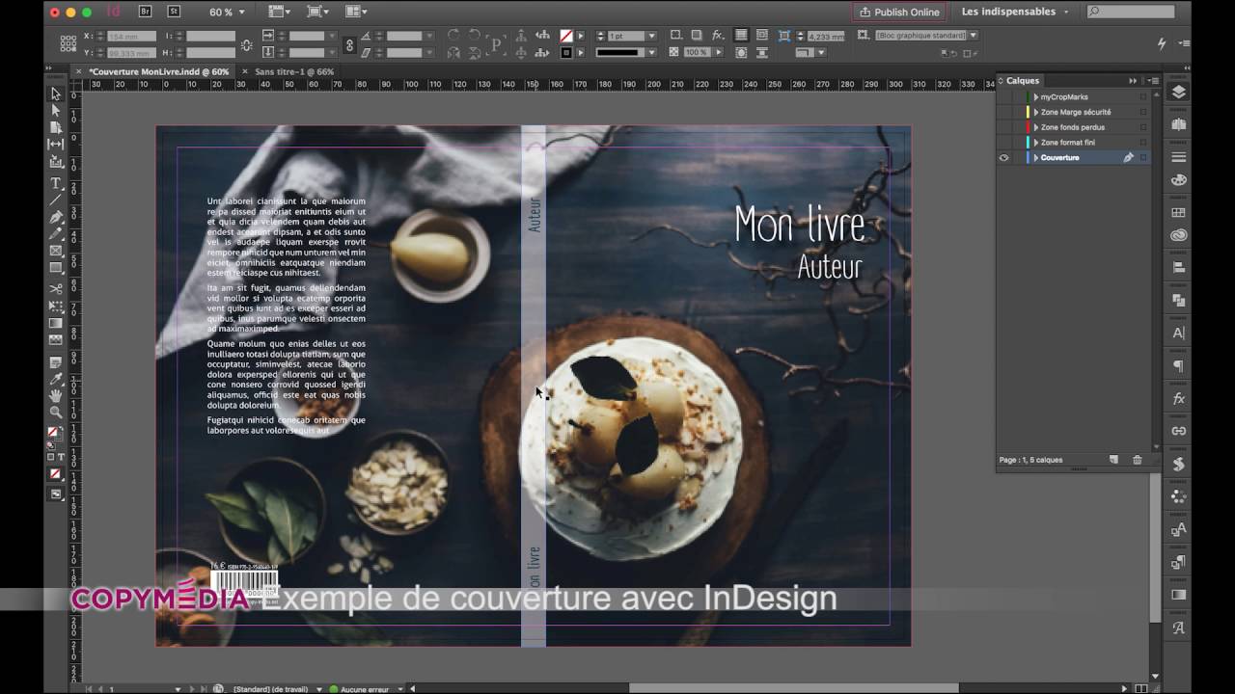Click the fill color swatch in toolbox
This screenshot has width=1235, height=694.
pos(54,432)
